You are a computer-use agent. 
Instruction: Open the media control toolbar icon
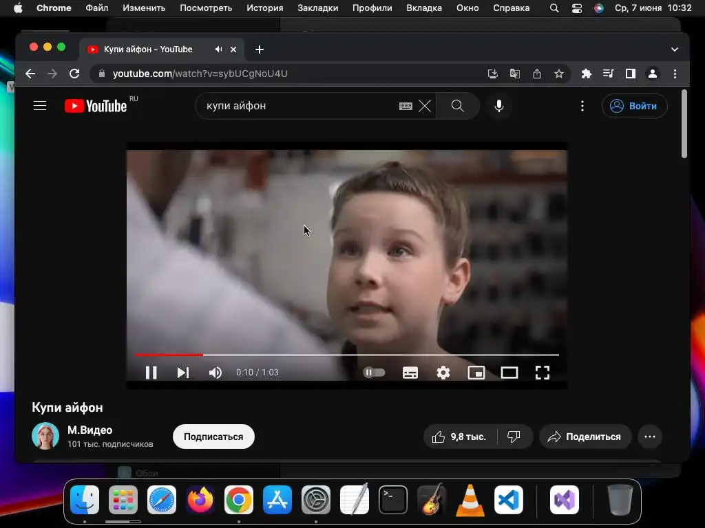pyautogui.click(x=609, y=74)
